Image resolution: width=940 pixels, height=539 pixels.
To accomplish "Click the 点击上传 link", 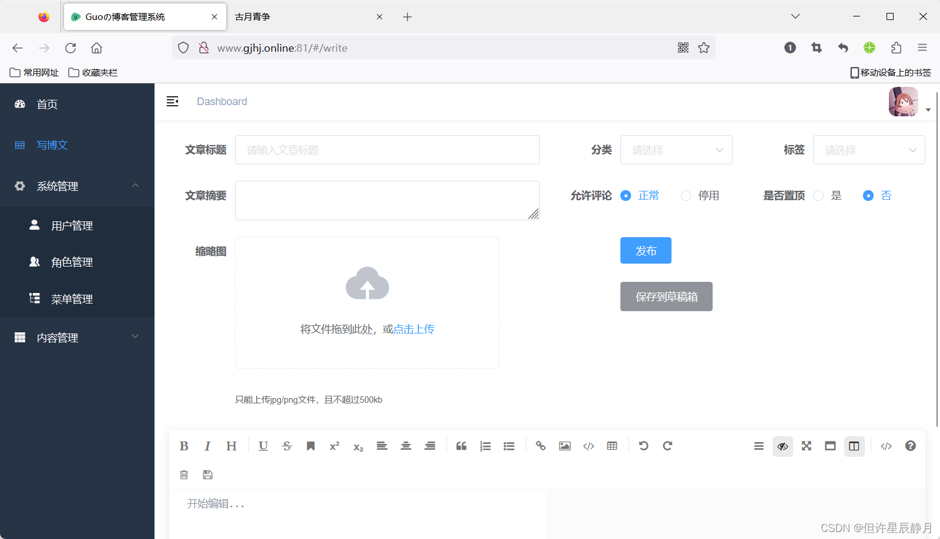I will coord(414,329).
